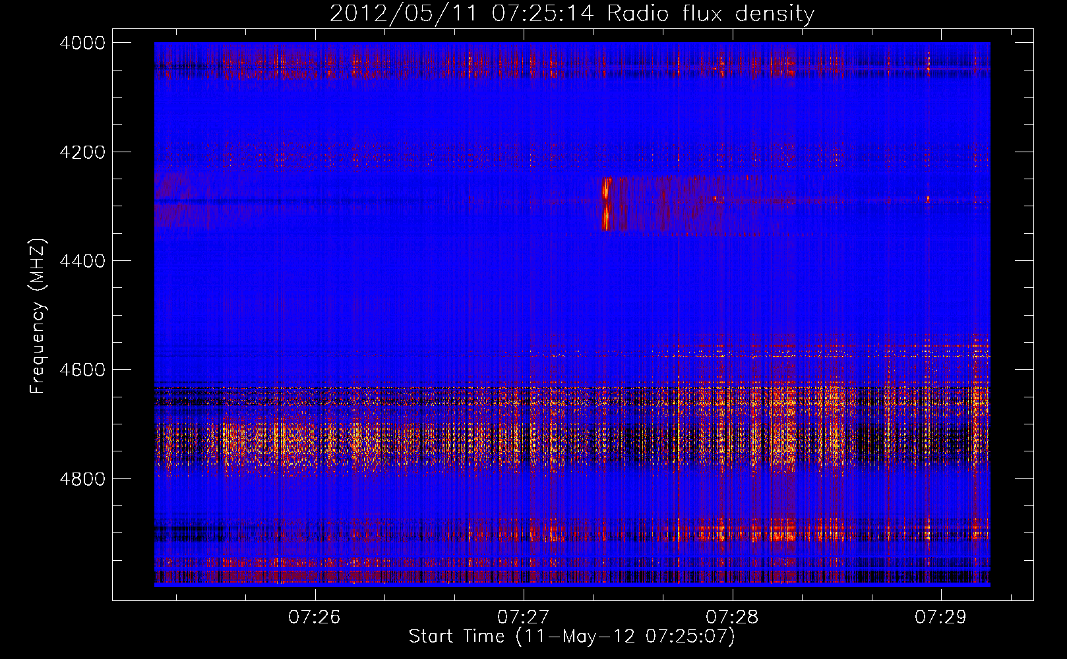Viewport: 1067px width, 659px height.
Task: Select the 4600 frequency axis label
Action: 82,370
